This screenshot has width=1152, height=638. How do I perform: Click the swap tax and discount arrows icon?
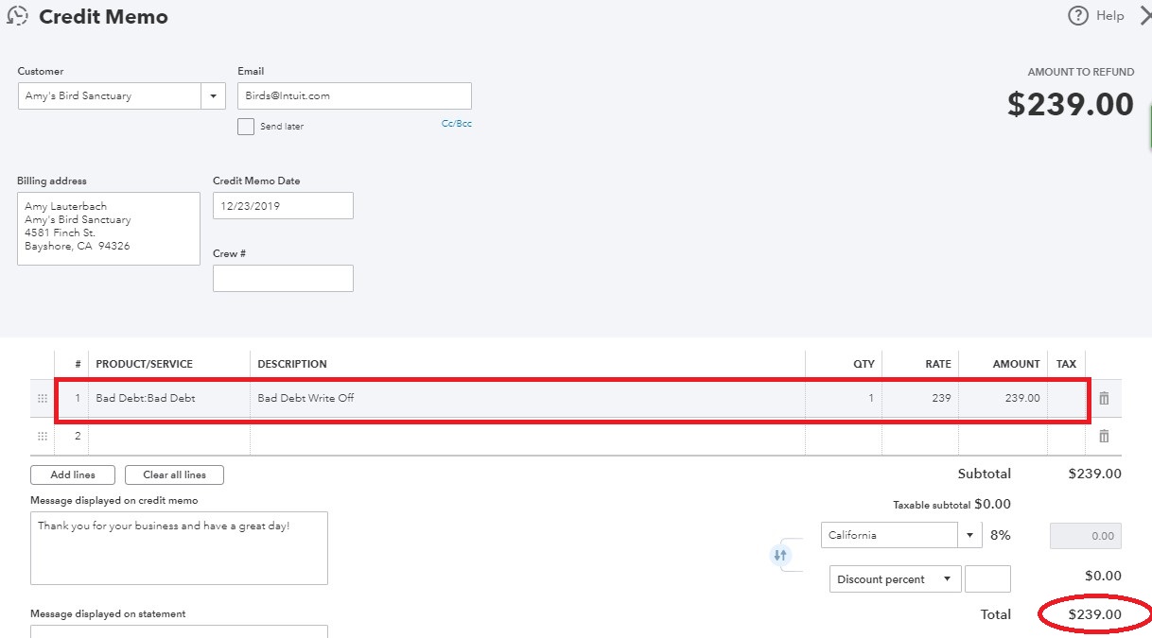[780, 556]
